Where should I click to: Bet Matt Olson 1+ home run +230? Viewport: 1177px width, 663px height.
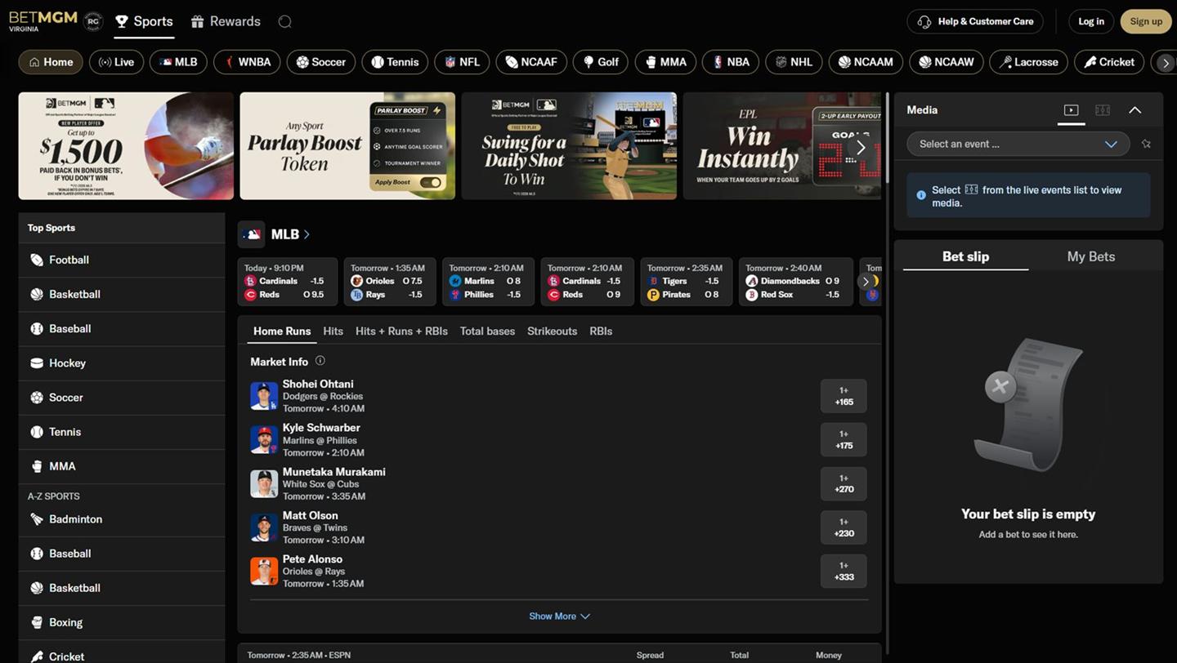844,527
